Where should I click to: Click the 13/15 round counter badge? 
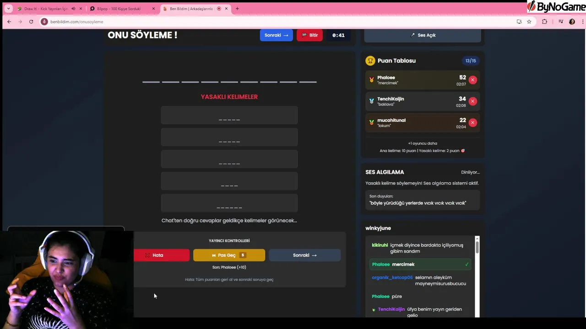471,60
